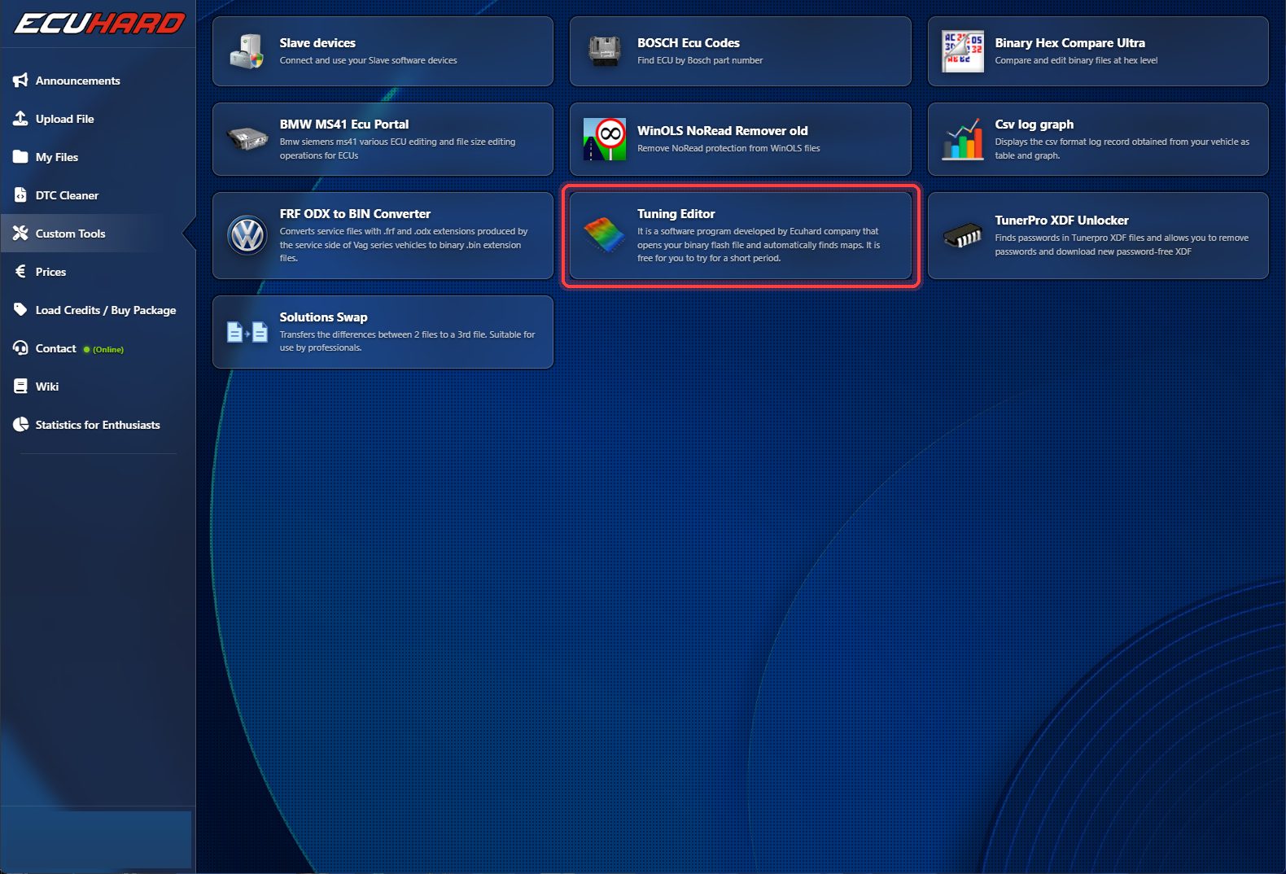The width and height of the screenshot is (1286, 874).
Task: Click "Remove NoRead protection from WinOLS files"
Action: (x=728, y=148)
